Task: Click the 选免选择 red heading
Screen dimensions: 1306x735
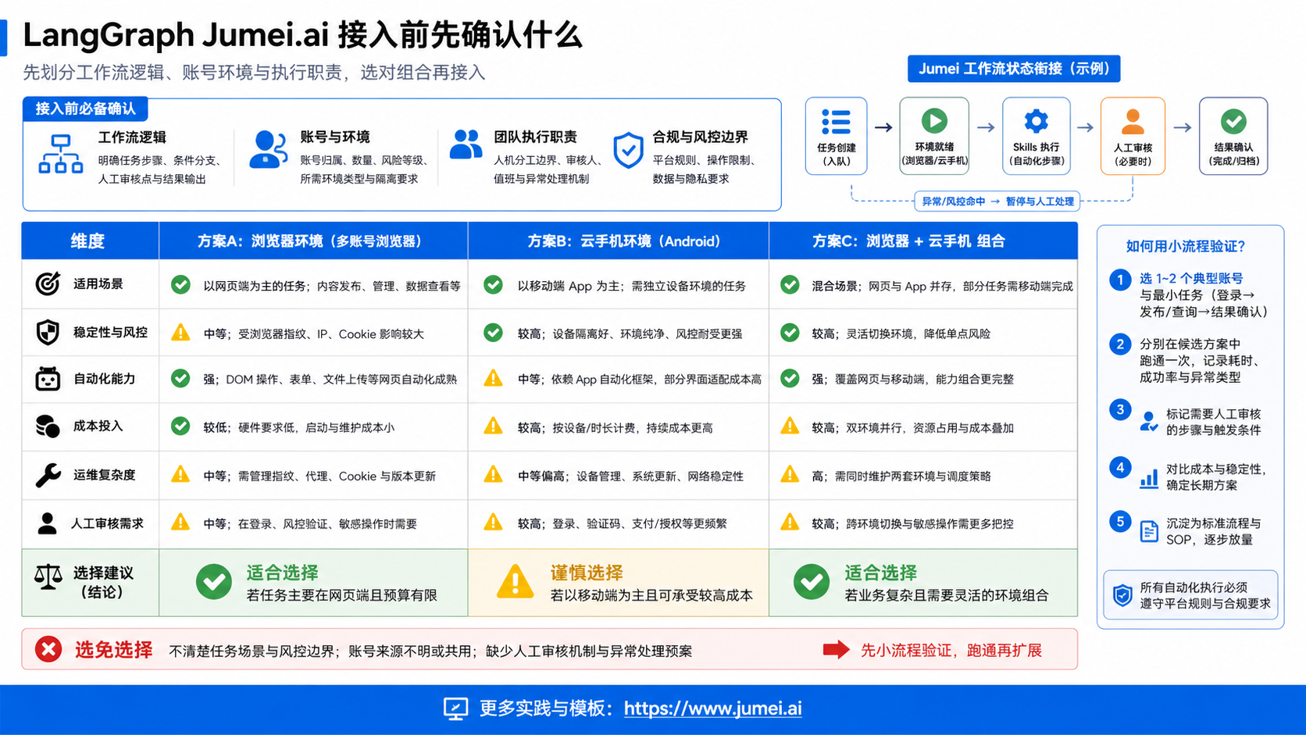Action: (x=114, y=649)
